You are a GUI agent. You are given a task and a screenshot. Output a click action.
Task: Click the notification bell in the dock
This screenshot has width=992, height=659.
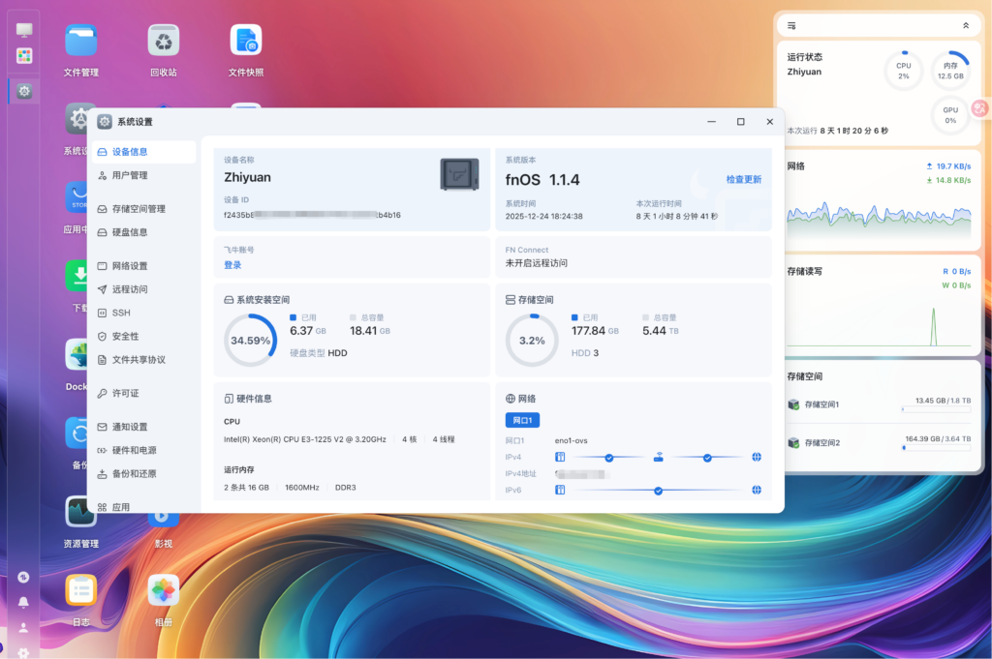[x=23, y=602]
